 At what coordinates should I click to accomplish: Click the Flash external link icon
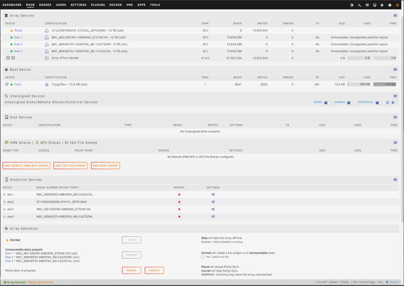coord(7,84)
